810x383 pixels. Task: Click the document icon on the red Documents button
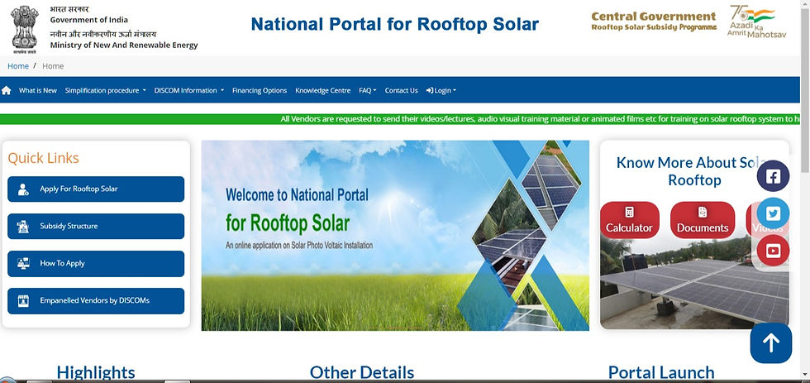point(702,212)
